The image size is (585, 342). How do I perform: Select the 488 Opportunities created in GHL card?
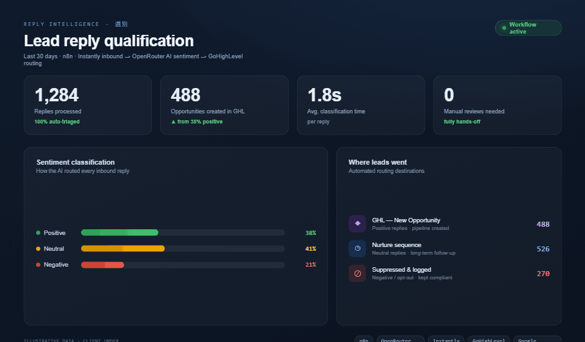point(224,105)
